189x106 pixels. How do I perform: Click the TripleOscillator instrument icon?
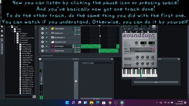pos(53,29)
